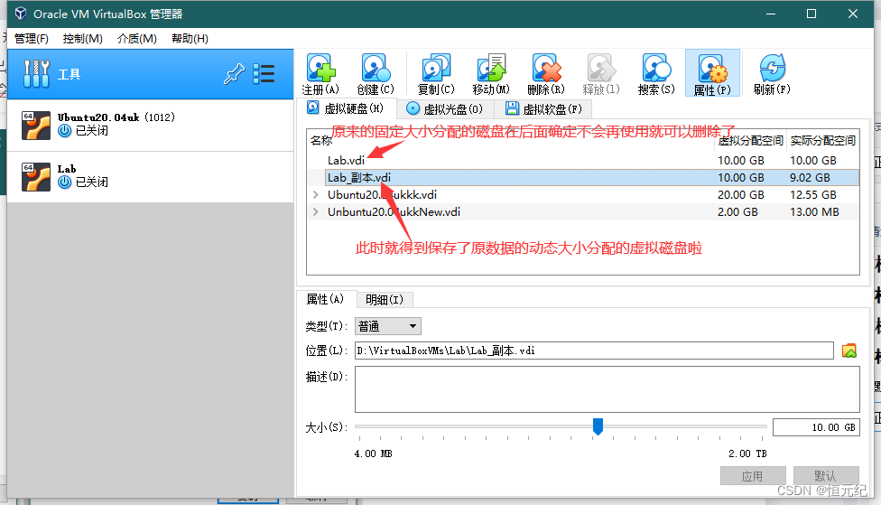Image resolution: width=881 pixels, height=505 pixels.
Task: Click the Ubuntu20.04uk powered-off status icon
Action: (x=65, y=130)
